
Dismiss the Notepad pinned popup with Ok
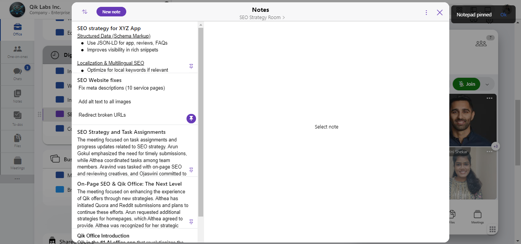pos(503,14)
